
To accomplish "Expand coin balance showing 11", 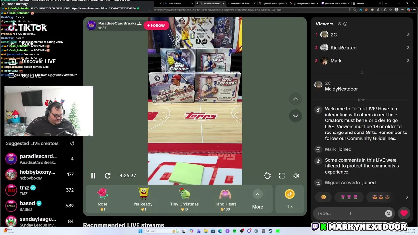I will click(x=289, y=207).
